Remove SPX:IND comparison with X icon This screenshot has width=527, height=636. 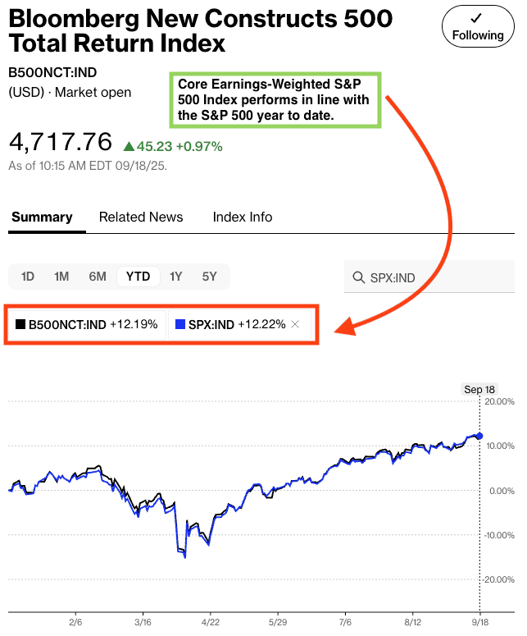click(296, 324)
